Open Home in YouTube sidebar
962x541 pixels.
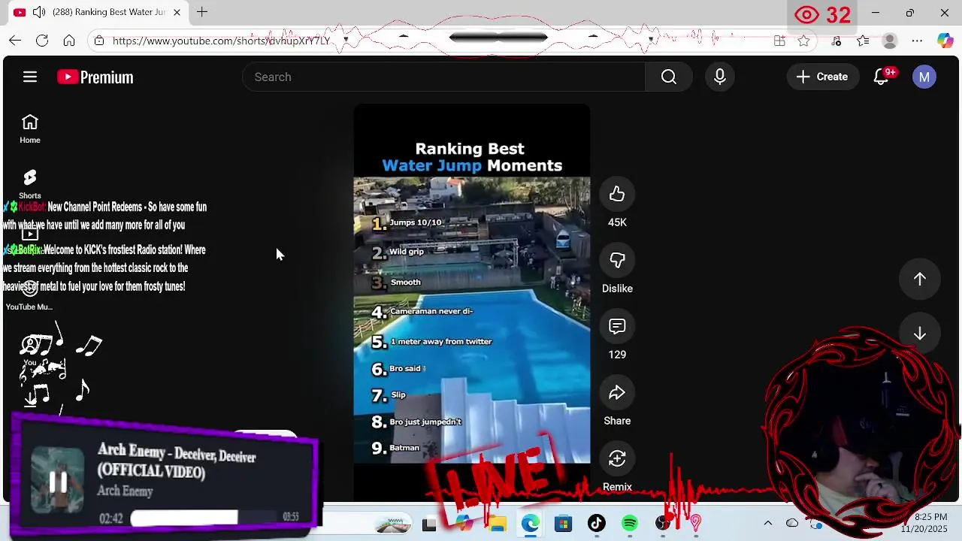[x=30, y=129]
